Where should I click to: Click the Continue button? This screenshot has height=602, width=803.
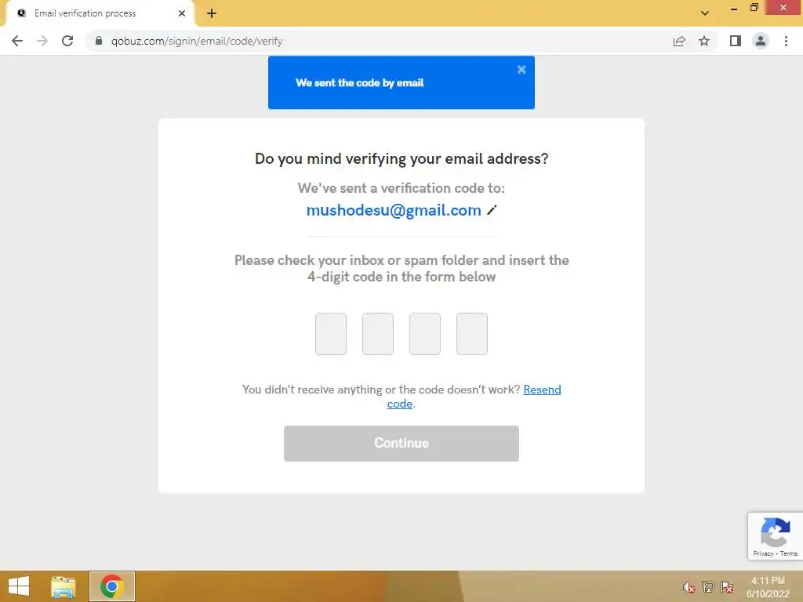pyautogui.click(x=401, y=444)
